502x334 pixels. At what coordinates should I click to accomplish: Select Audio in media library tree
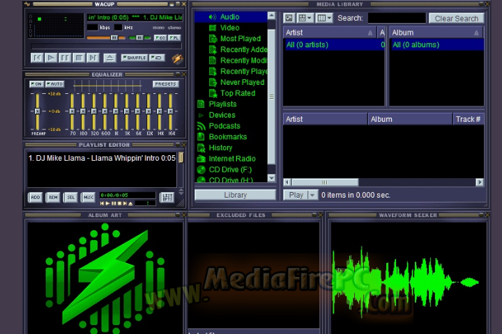tap(230, 17)
